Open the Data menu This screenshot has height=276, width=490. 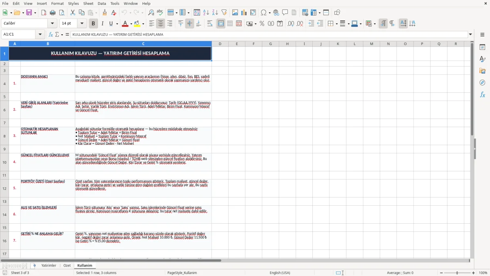(x=102, y=3)
